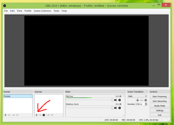
Task: Close the OBS window
Action: pos(166,5)
